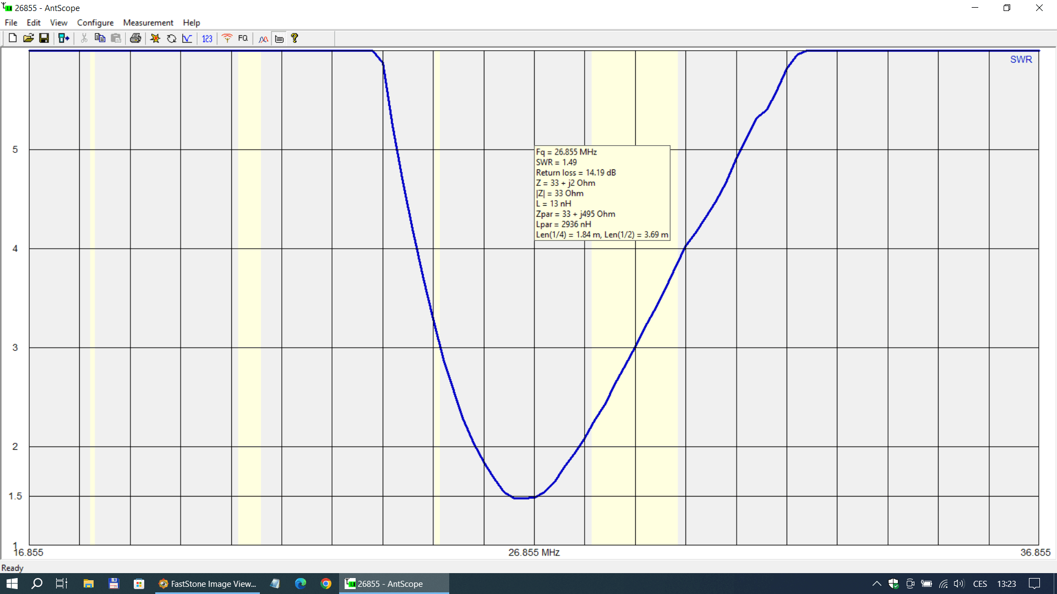
Task: Click the FQ frequency settings button
Action: tap(243, 38)
